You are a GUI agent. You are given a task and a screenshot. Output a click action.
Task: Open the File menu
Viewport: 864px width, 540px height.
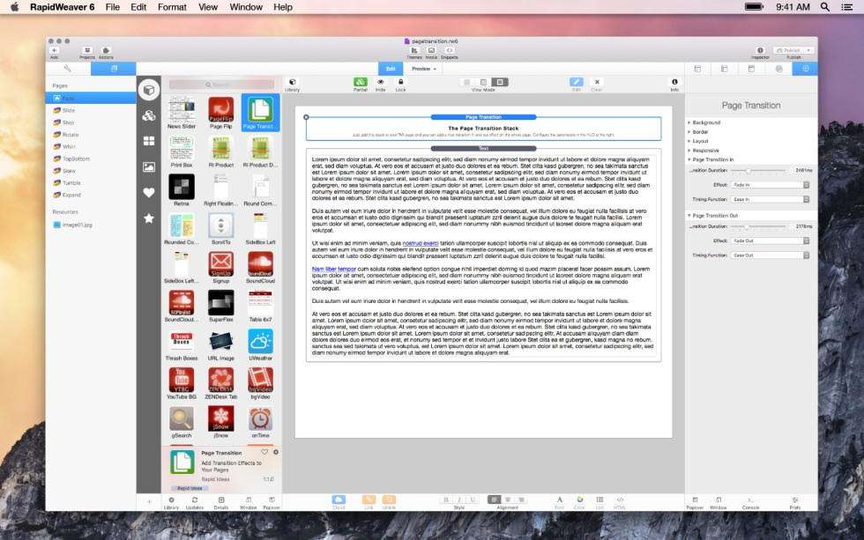coord(113,7)
